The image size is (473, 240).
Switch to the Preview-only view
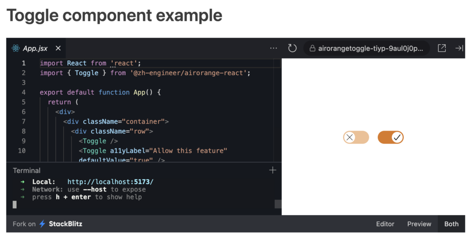pos(419,224)
